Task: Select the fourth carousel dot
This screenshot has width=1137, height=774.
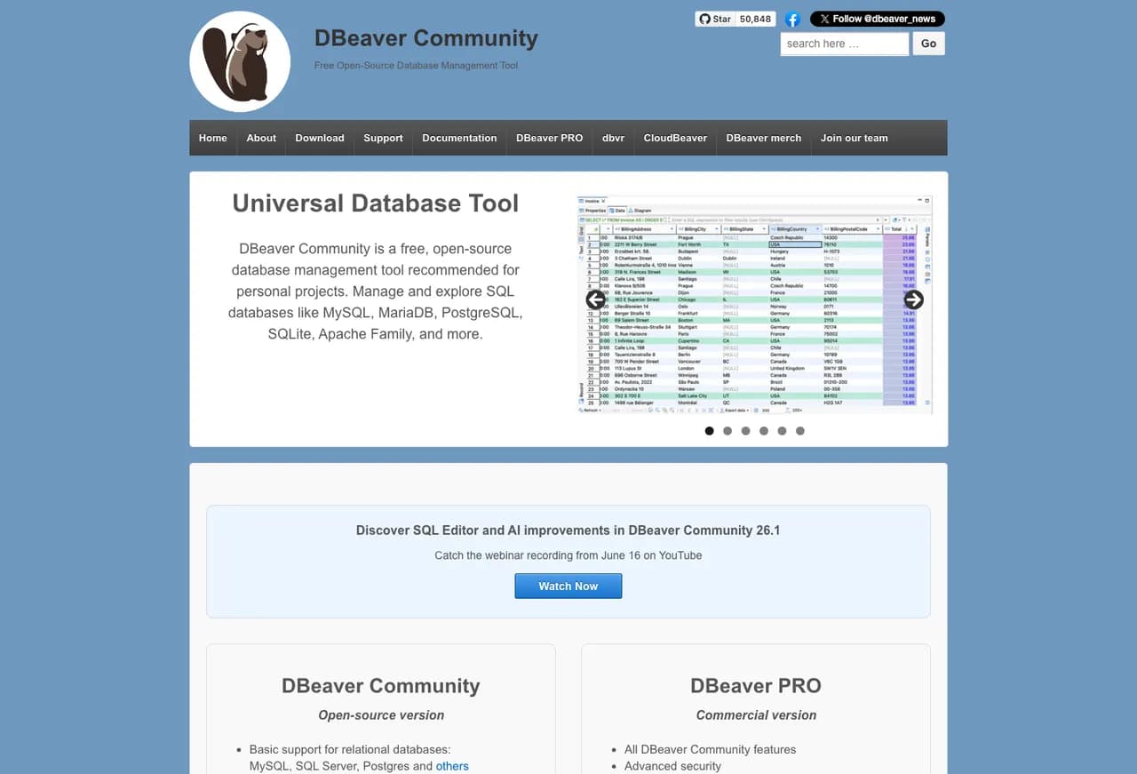Action: coord(764,431)
